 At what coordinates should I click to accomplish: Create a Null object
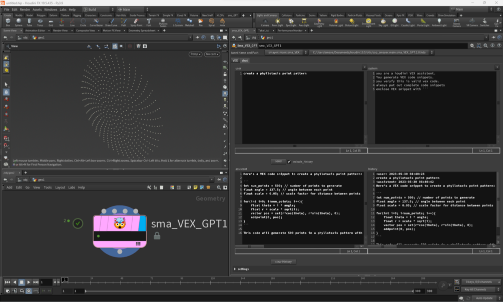62,22
